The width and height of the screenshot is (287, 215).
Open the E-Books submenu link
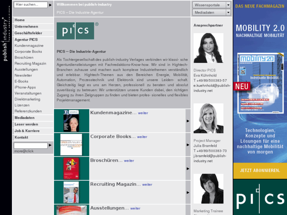tap(21, 81)
